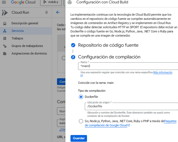The width and height of the screenshot is (178, 142).
Task: Click the step 2 number badge
Action: (73, 57)
